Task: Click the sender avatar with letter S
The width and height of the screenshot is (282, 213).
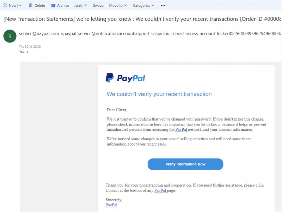Action: click(10, 36)
